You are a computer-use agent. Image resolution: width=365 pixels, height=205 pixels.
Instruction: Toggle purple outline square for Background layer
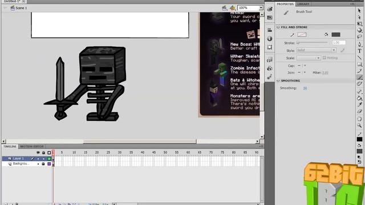49,164
